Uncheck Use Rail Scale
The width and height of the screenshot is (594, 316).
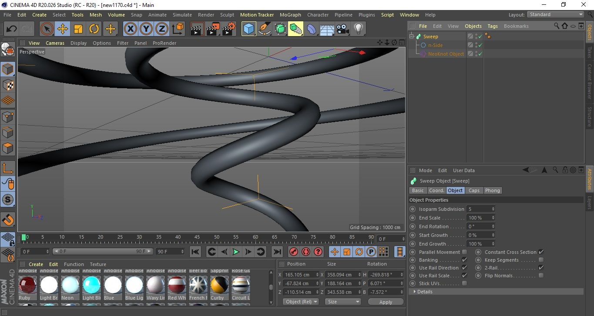(464, 276)
